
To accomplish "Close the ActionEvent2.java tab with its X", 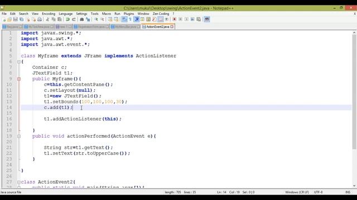I will (172, 27).
